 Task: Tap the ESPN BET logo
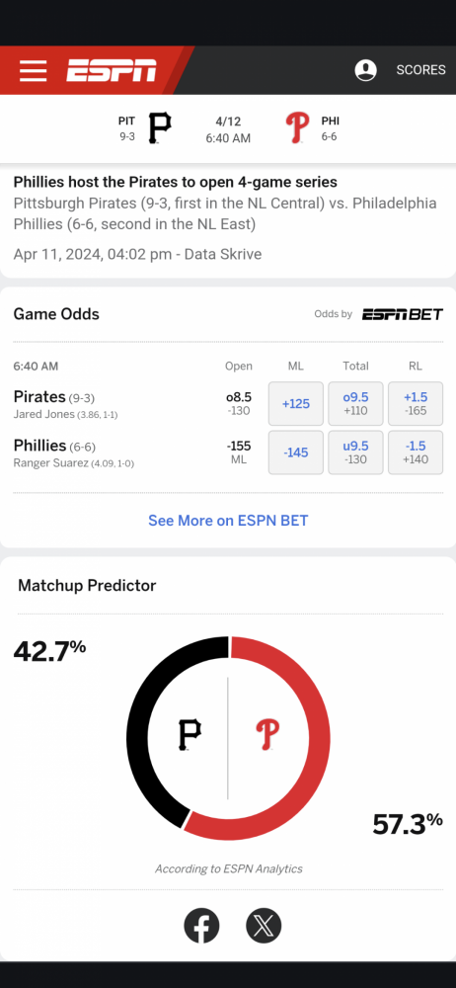402,314
